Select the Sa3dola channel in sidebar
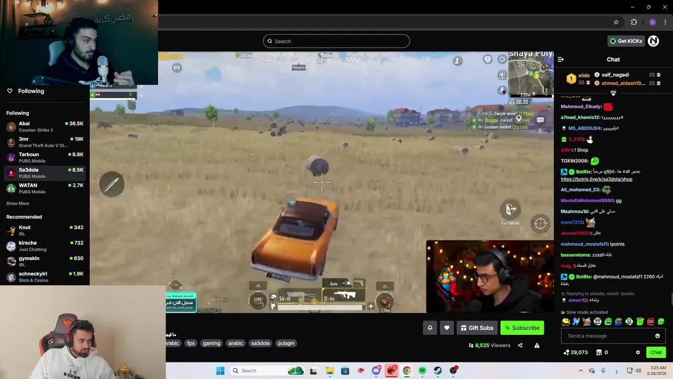Screen dimensions: 673x379 45,173
